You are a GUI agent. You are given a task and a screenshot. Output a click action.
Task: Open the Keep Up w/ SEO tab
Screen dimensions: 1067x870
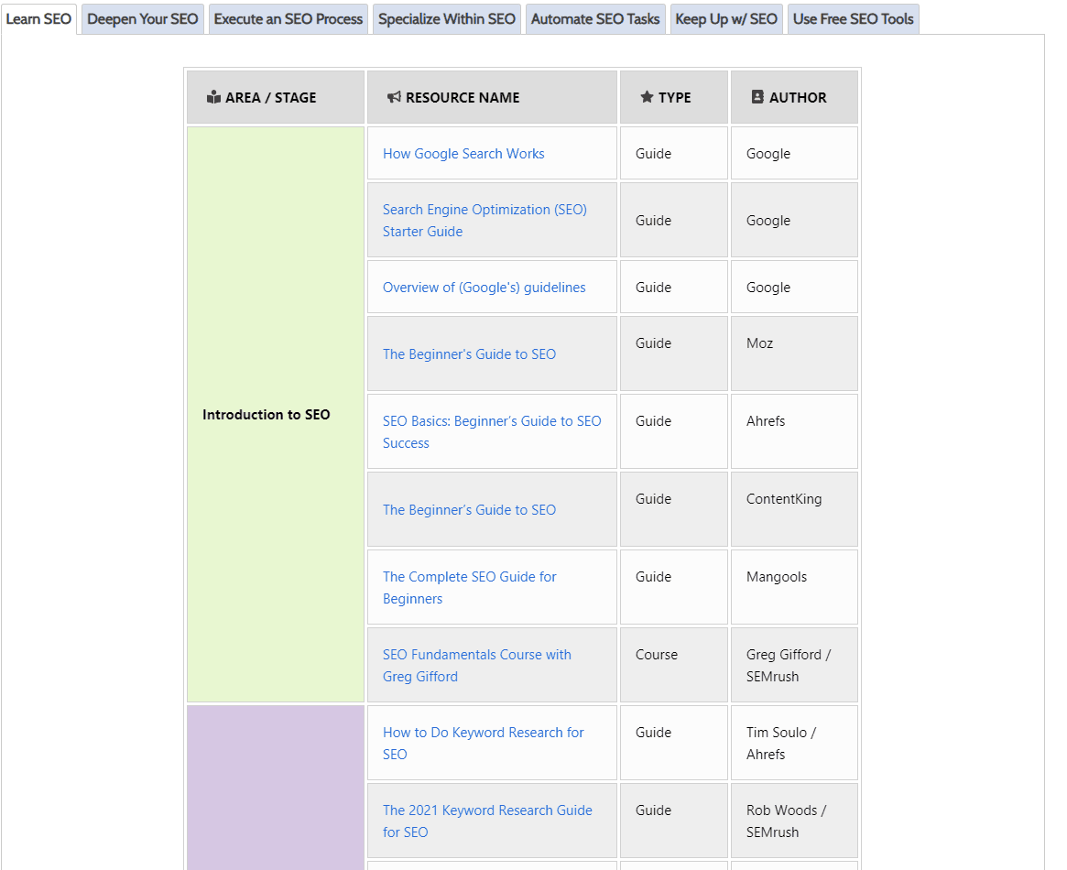(726, 19)
